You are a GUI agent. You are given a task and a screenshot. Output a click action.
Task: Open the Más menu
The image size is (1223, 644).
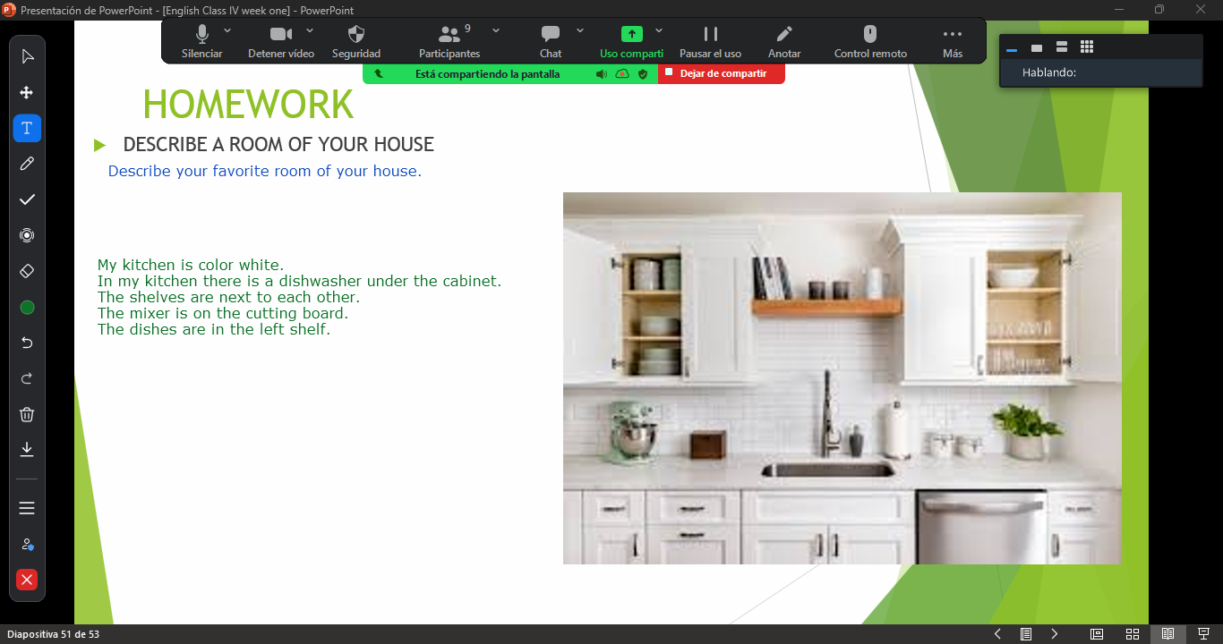953,41
